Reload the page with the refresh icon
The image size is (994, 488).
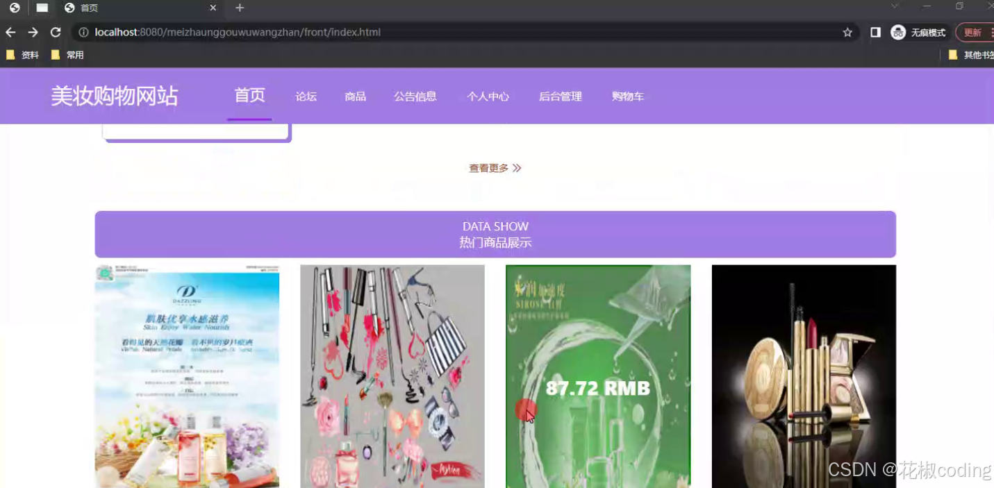coord(55,32)
